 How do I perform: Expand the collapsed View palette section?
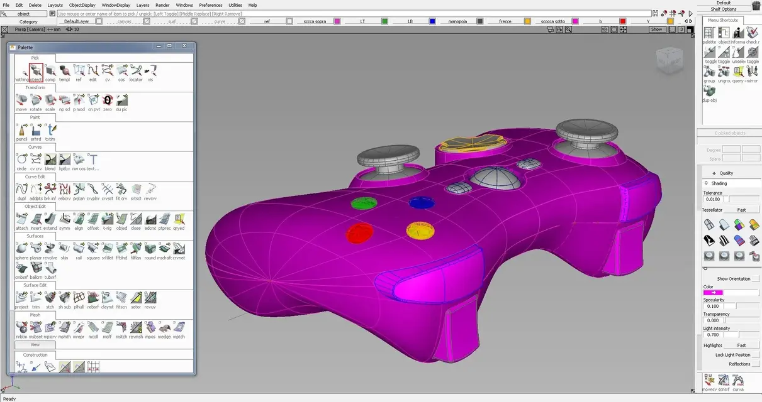click(x=35, y=345)
